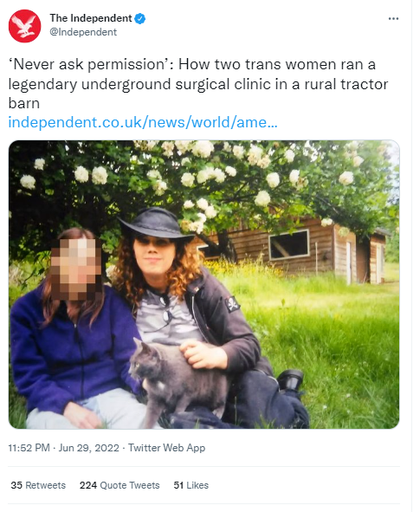Open the three-dot more options menu
The height and width of the screenshot is (512, 420).
pyautogui.click(x=393, y=18)
